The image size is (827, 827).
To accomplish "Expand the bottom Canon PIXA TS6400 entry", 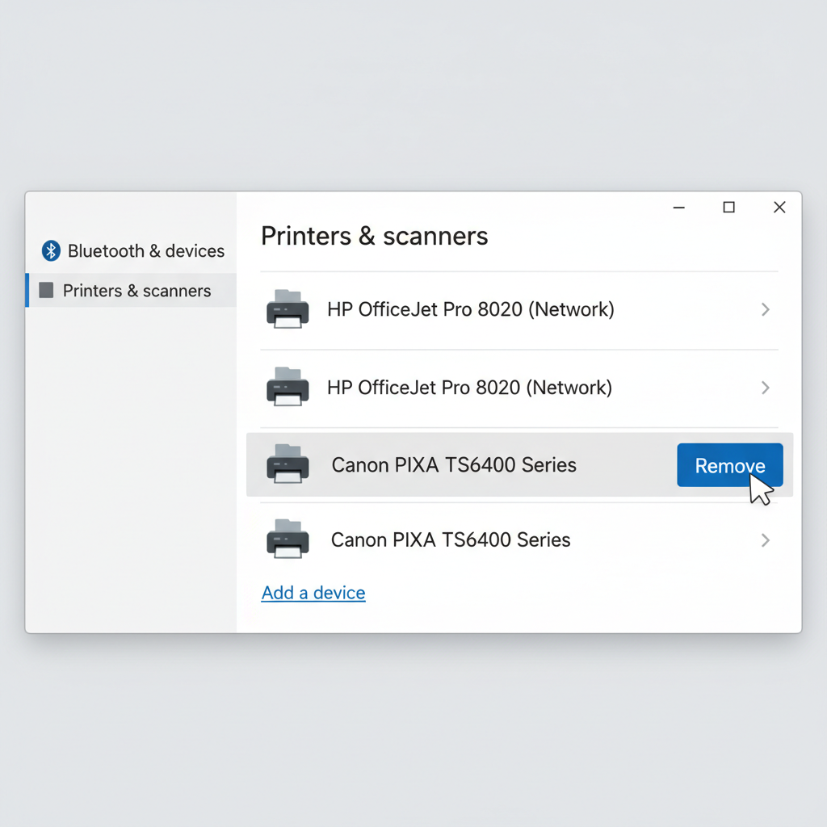I will [765, 539].
